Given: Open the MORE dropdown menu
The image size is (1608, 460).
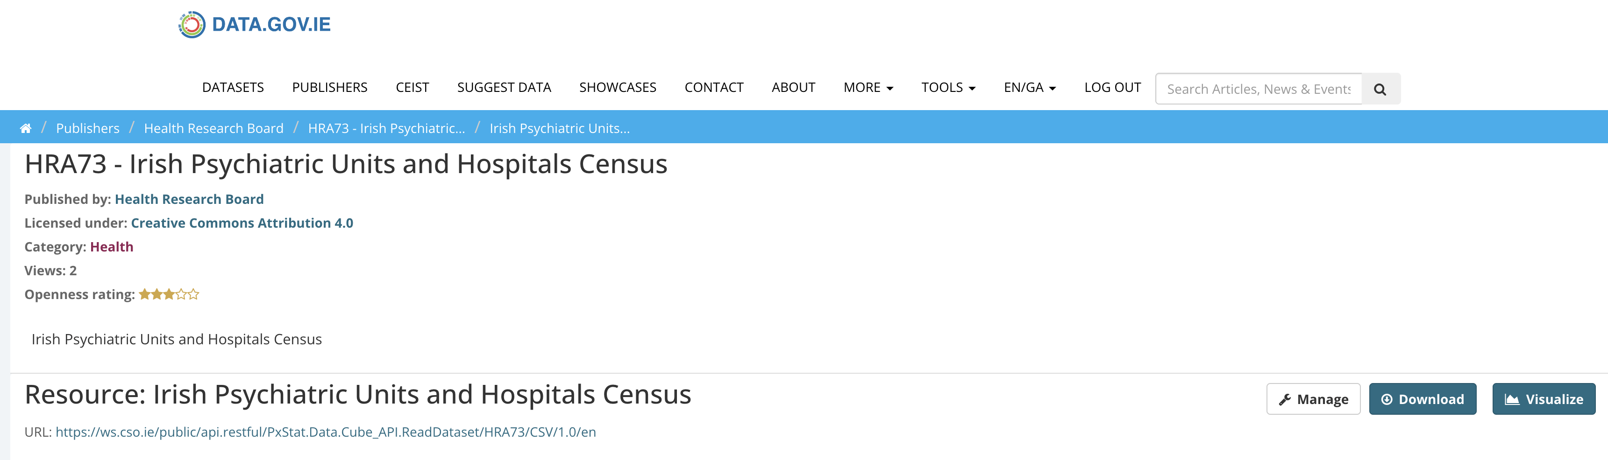Looking at the screenshot, I should (868, 88).
